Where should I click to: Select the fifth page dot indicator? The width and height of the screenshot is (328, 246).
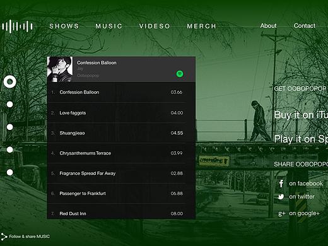point(9,172)
